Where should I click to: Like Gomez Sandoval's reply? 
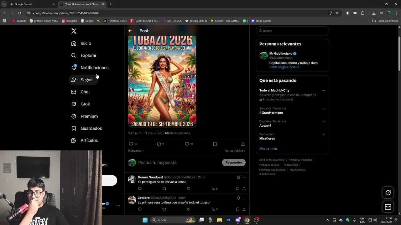point(189,189)
